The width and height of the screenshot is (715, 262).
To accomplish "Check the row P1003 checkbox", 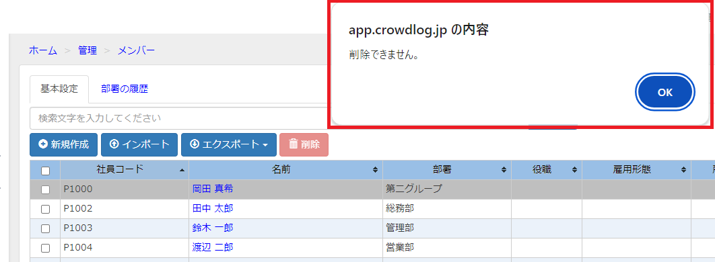I will pyautogui.click(x=45, y=229).
